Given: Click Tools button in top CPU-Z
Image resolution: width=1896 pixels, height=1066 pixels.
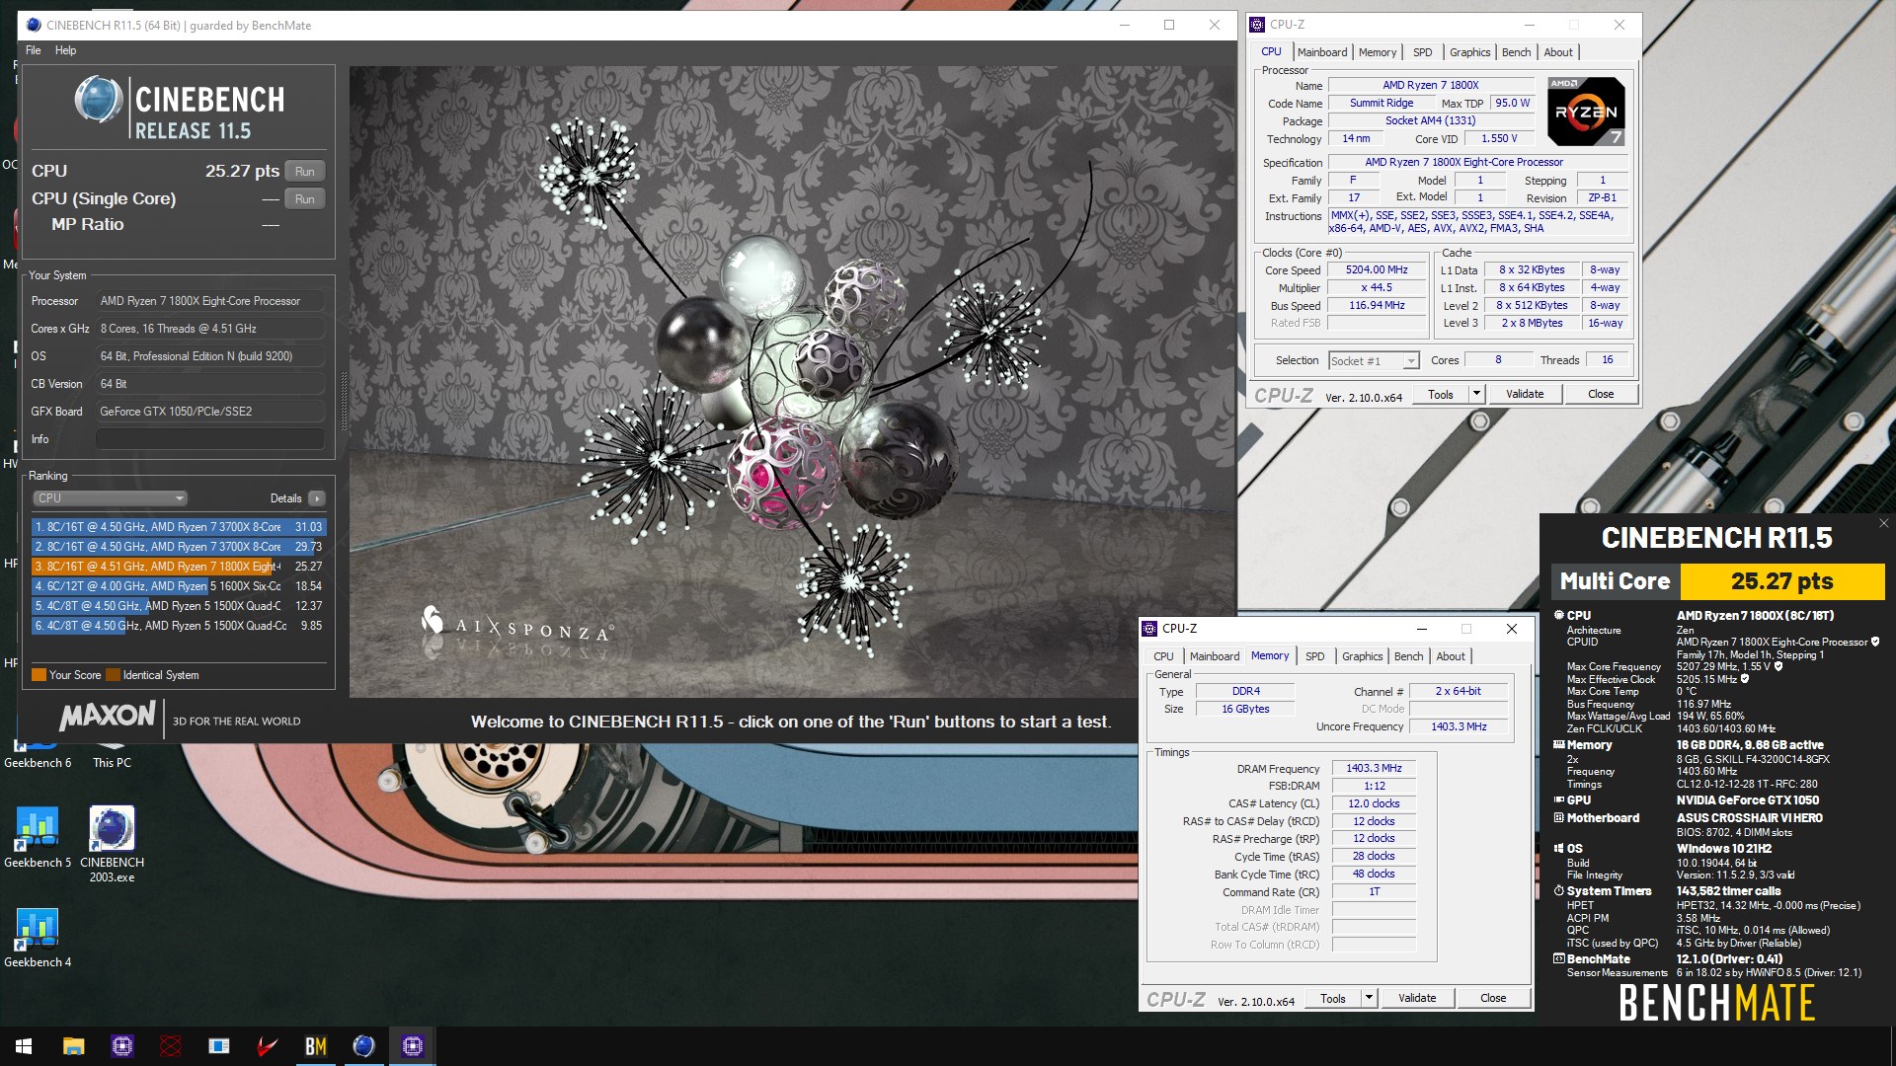Looking at the screenshot, I should point(1440,394).
